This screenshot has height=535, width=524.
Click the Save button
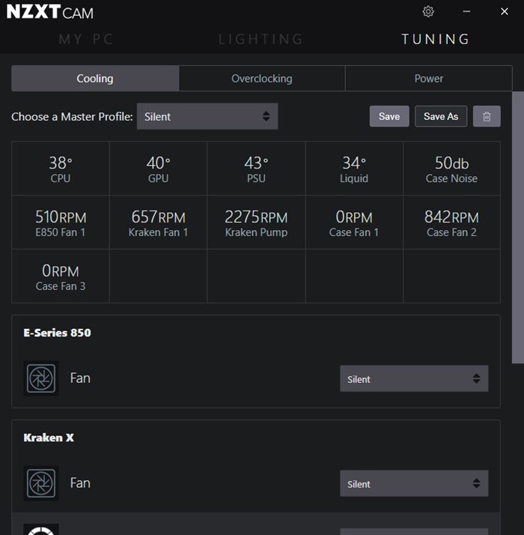pyautogui.click(x=389, y=116)
